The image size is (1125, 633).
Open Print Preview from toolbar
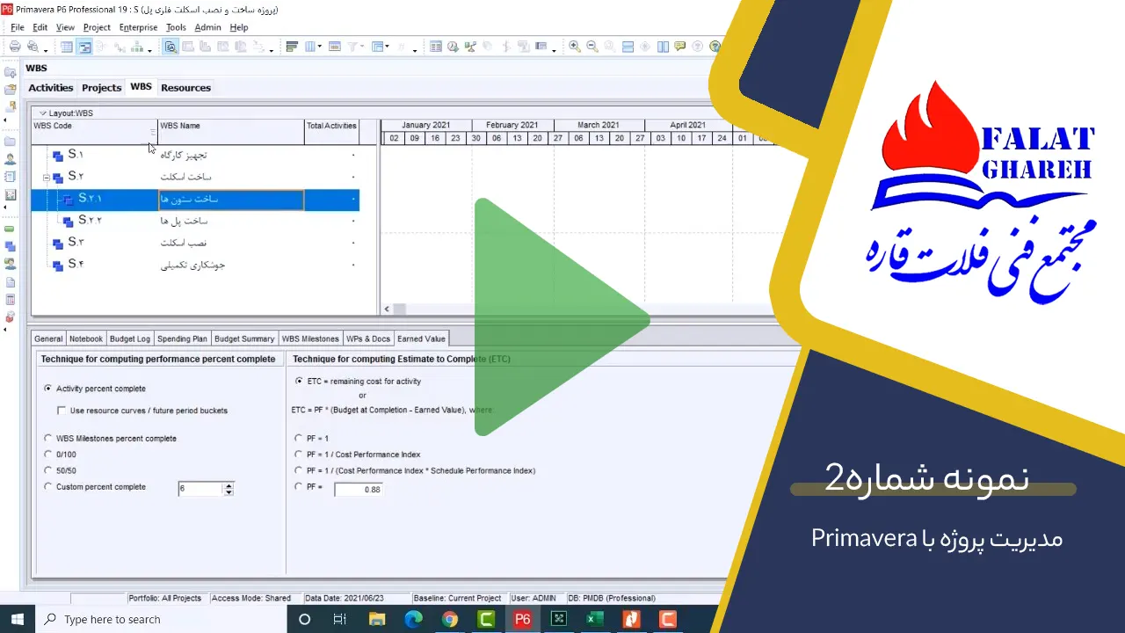point(33,47)
